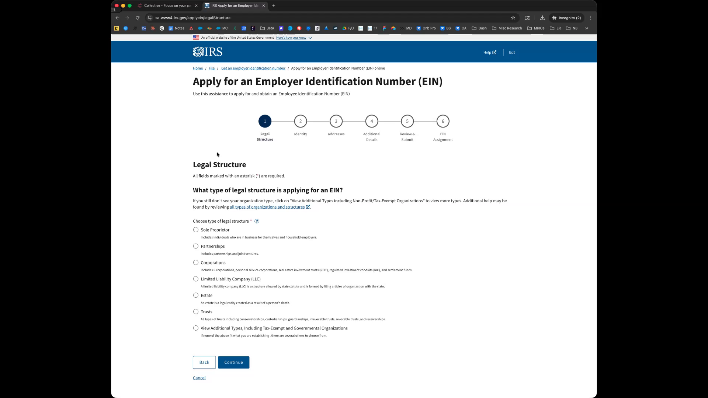Switch to the Collective browser tab
The height and width of the screenshot is (398, 708).
[167, 6]
